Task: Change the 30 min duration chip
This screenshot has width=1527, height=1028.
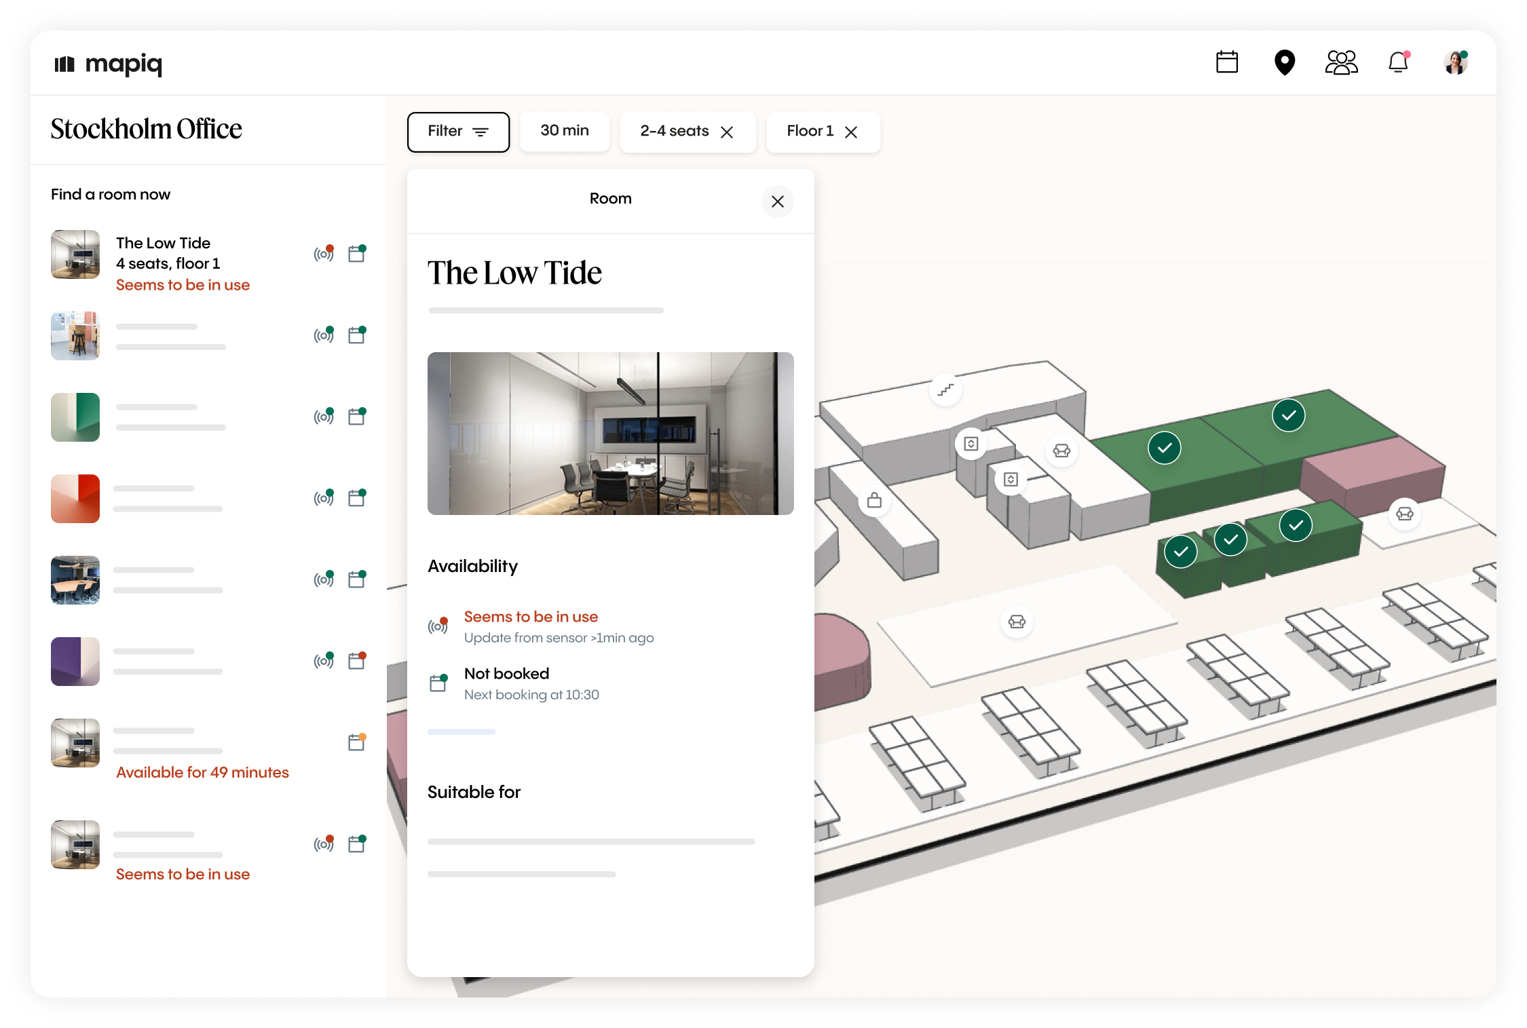Action: click(x=564, y=132)
